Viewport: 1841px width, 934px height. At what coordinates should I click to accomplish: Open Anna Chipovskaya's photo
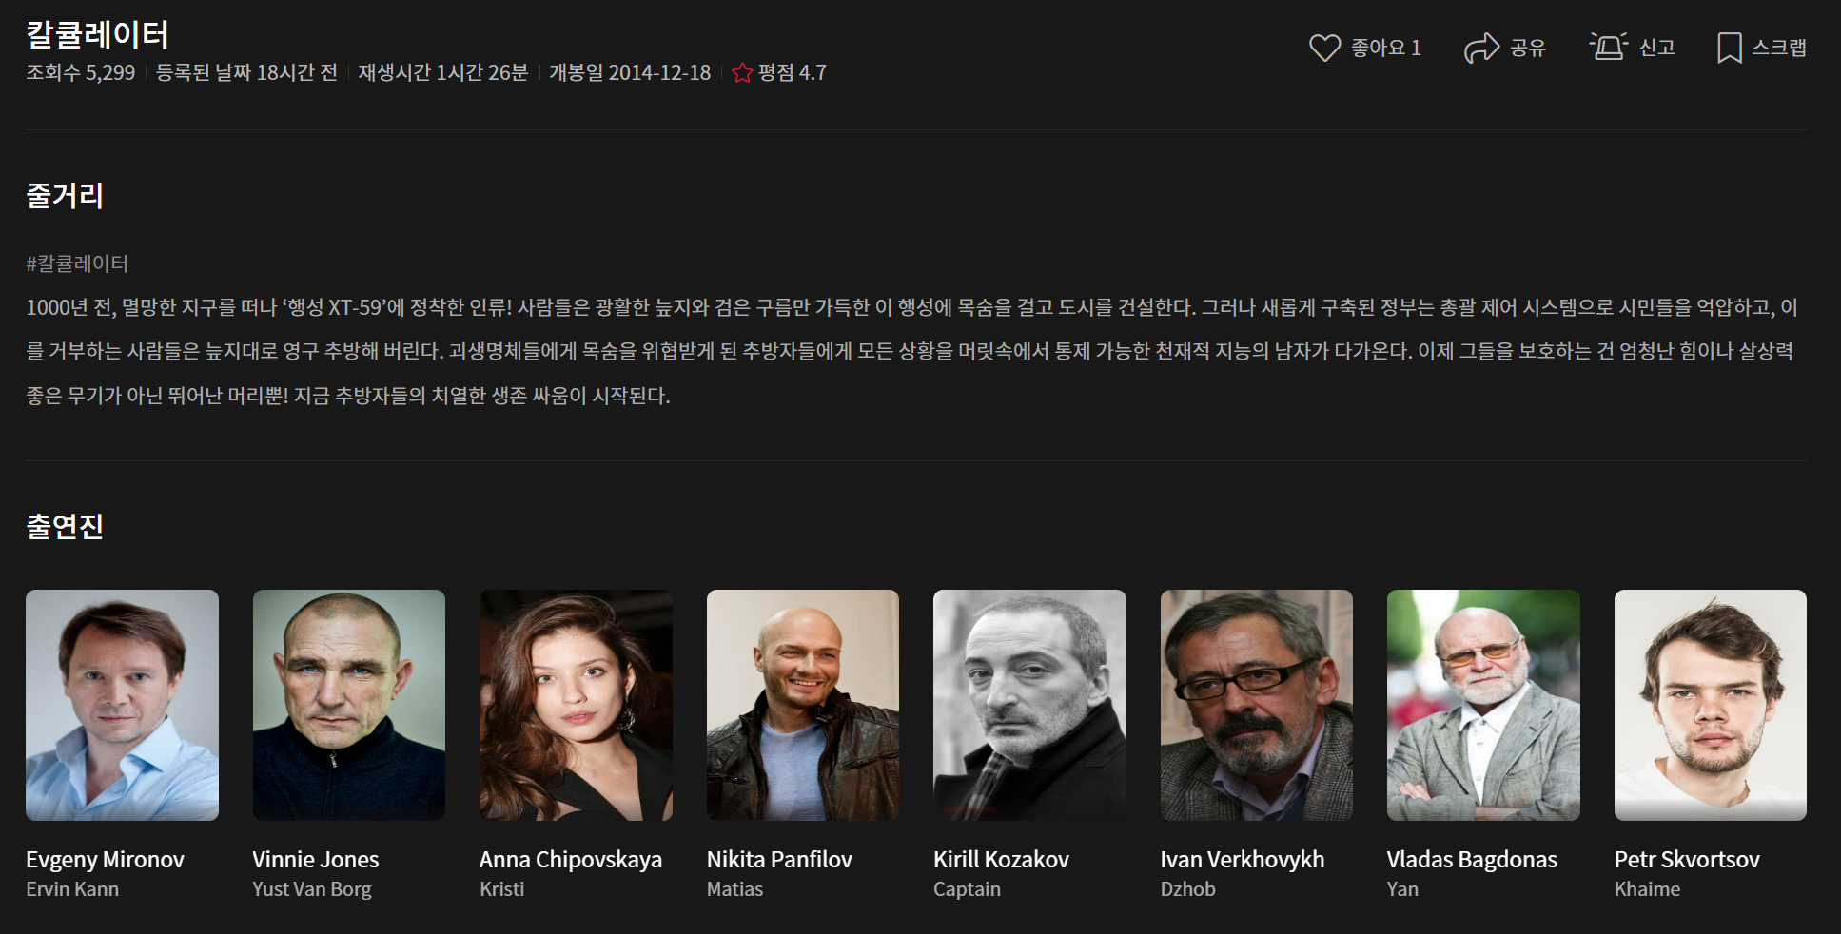click(576, 705)
